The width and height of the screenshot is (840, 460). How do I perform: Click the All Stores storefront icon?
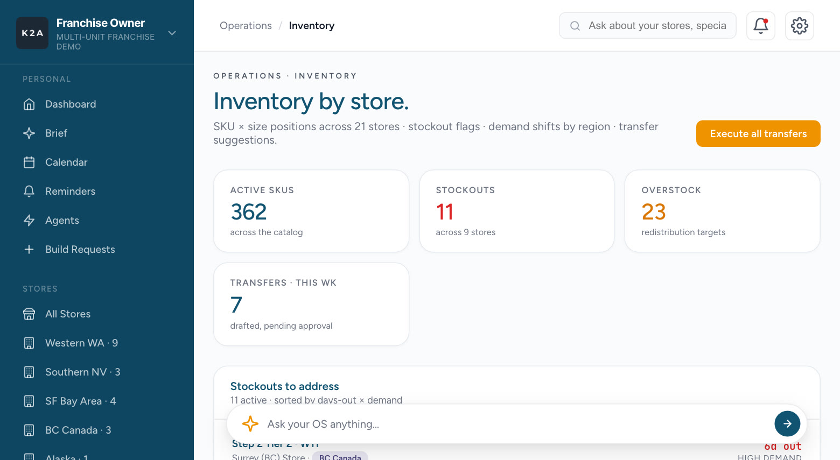point(29,314)
